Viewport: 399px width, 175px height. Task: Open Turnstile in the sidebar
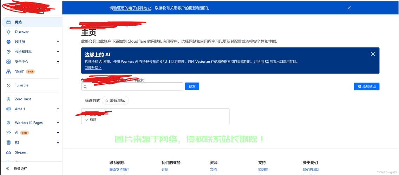[x=32, y=85]
